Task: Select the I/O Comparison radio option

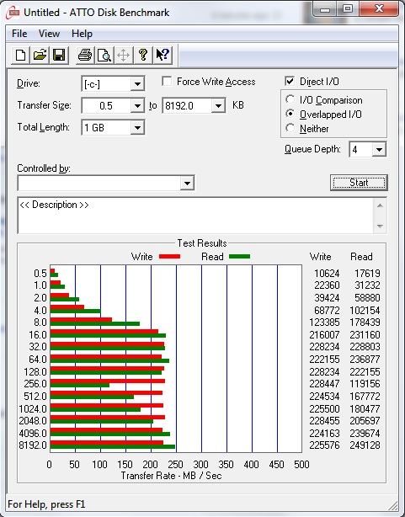Action: pos(290,99)
